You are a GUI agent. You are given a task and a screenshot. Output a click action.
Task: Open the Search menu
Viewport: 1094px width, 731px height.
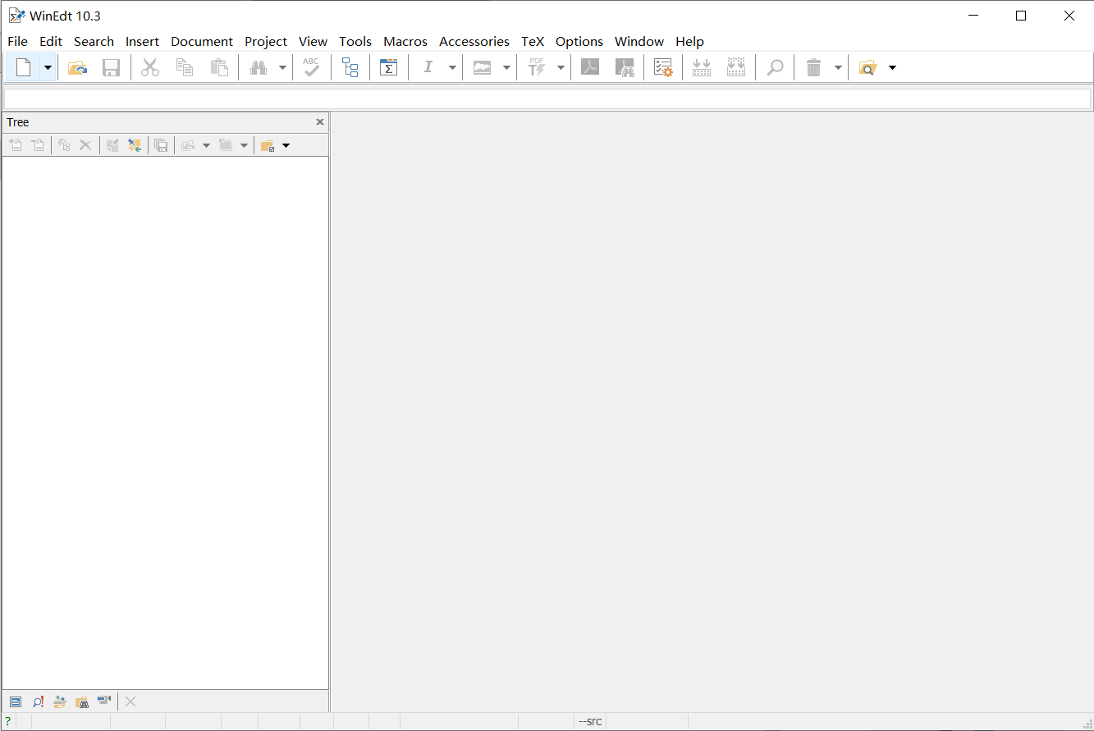click(x=94, y=41)
